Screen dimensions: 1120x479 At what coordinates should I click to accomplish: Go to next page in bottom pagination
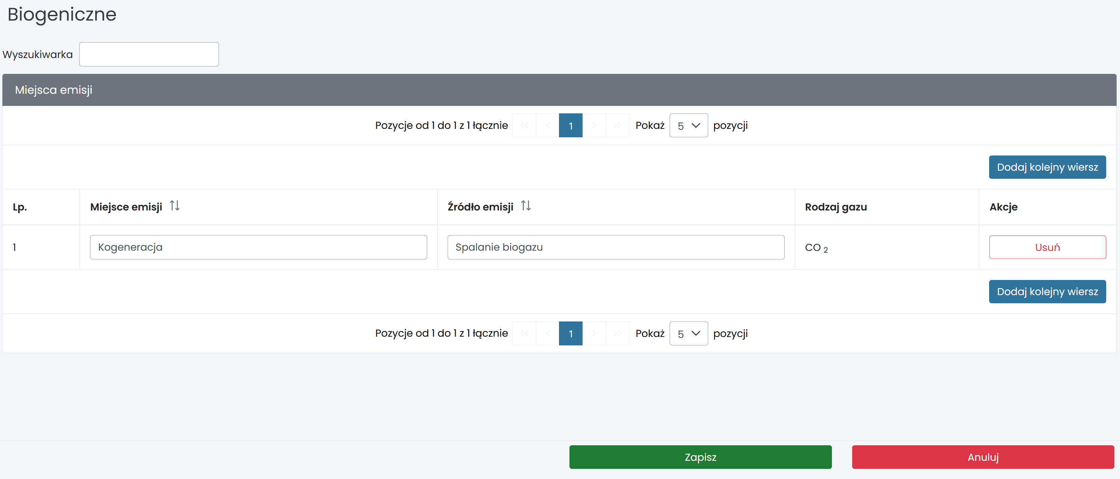pos(594,333)
